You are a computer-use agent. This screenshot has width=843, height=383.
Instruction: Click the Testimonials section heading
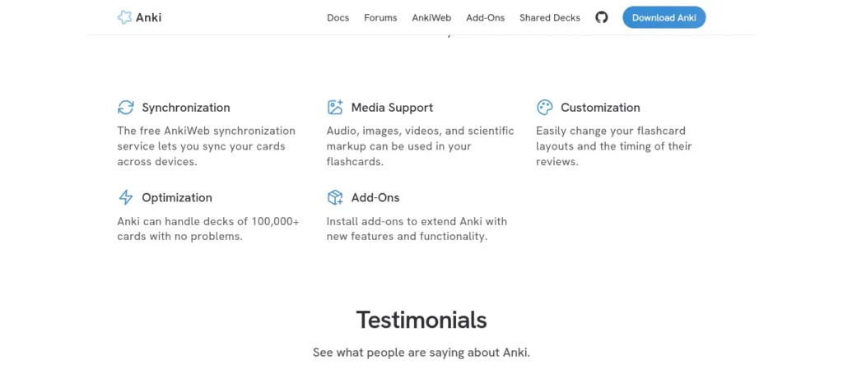coord(421,320)
